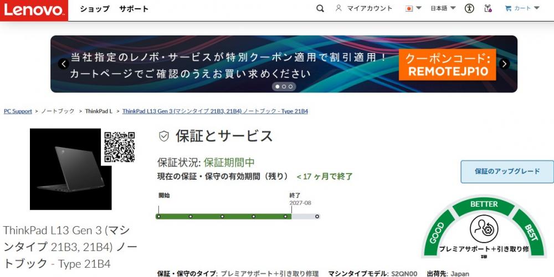Open マイアカウント menu
Image resolution: width=554 pixels, height=277 pixels.
[x=370, y=8]
